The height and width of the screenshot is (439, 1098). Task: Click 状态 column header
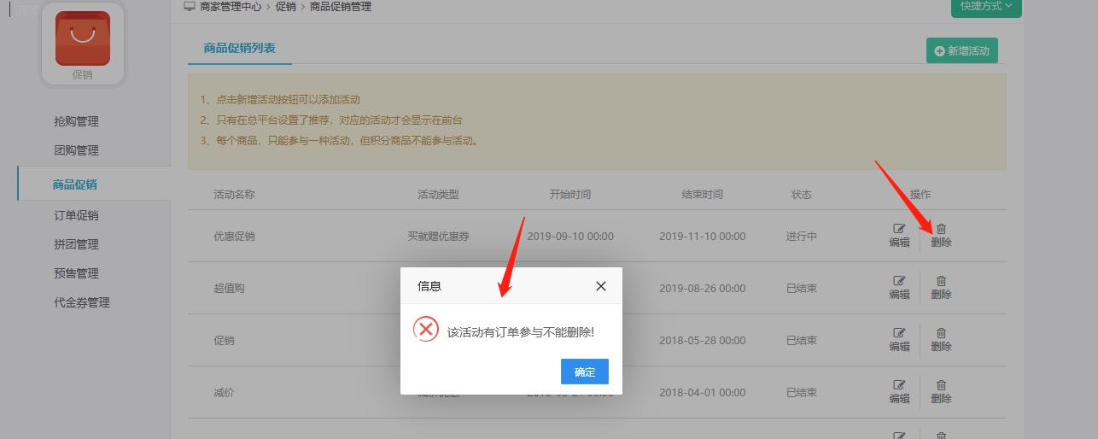pos(802,195)
